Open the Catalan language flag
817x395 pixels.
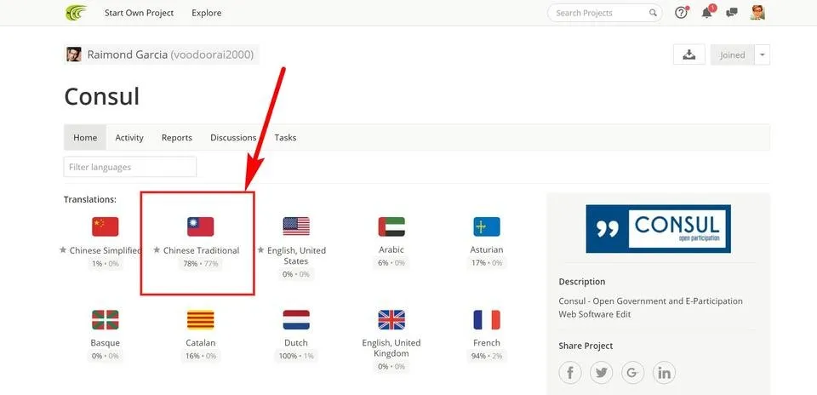tap(201, 319)
